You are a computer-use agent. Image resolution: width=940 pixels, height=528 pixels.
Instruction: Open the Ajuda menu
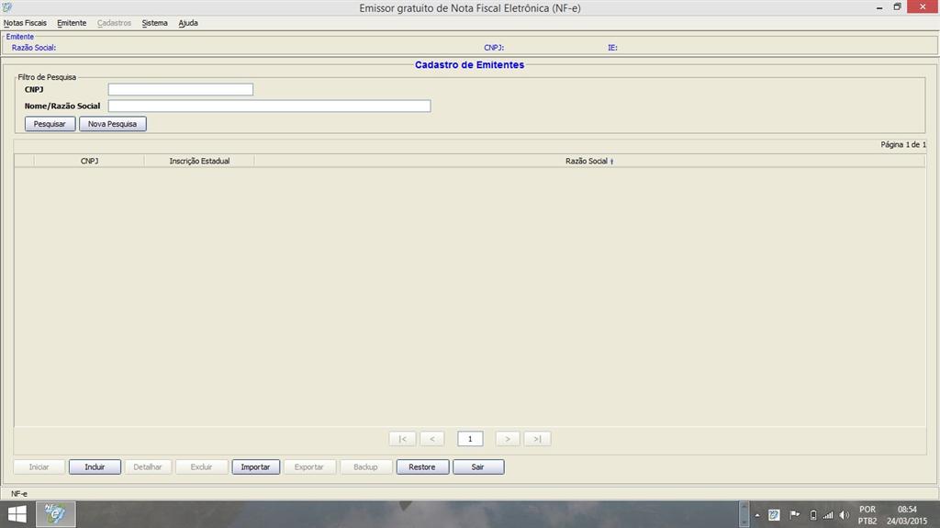tap(188, 23)
